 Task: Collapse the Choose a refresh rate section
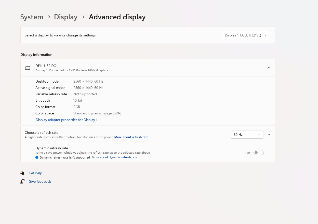269,135
